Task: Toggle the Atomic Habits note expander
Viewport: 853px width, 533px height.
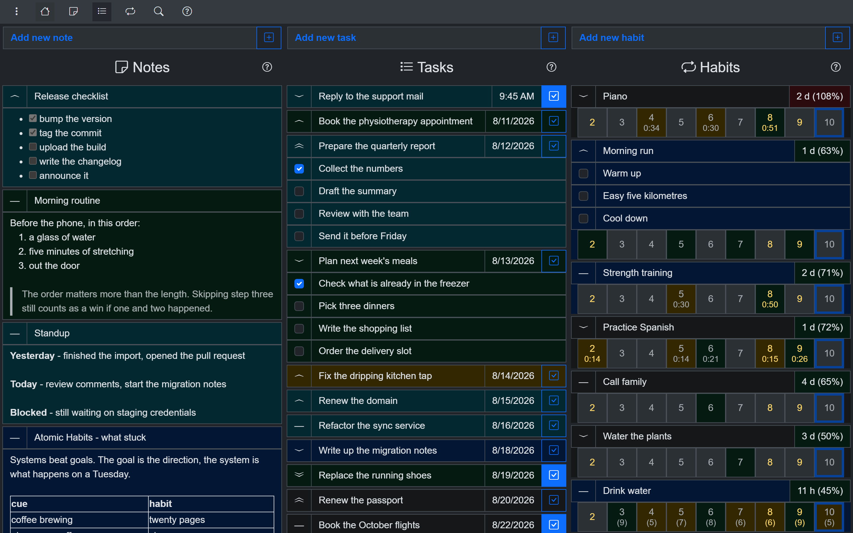Action: pos(15,438)
